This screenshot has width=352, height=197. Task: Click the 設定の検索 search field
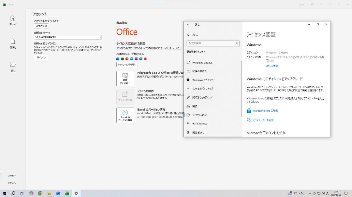[213, 43]
